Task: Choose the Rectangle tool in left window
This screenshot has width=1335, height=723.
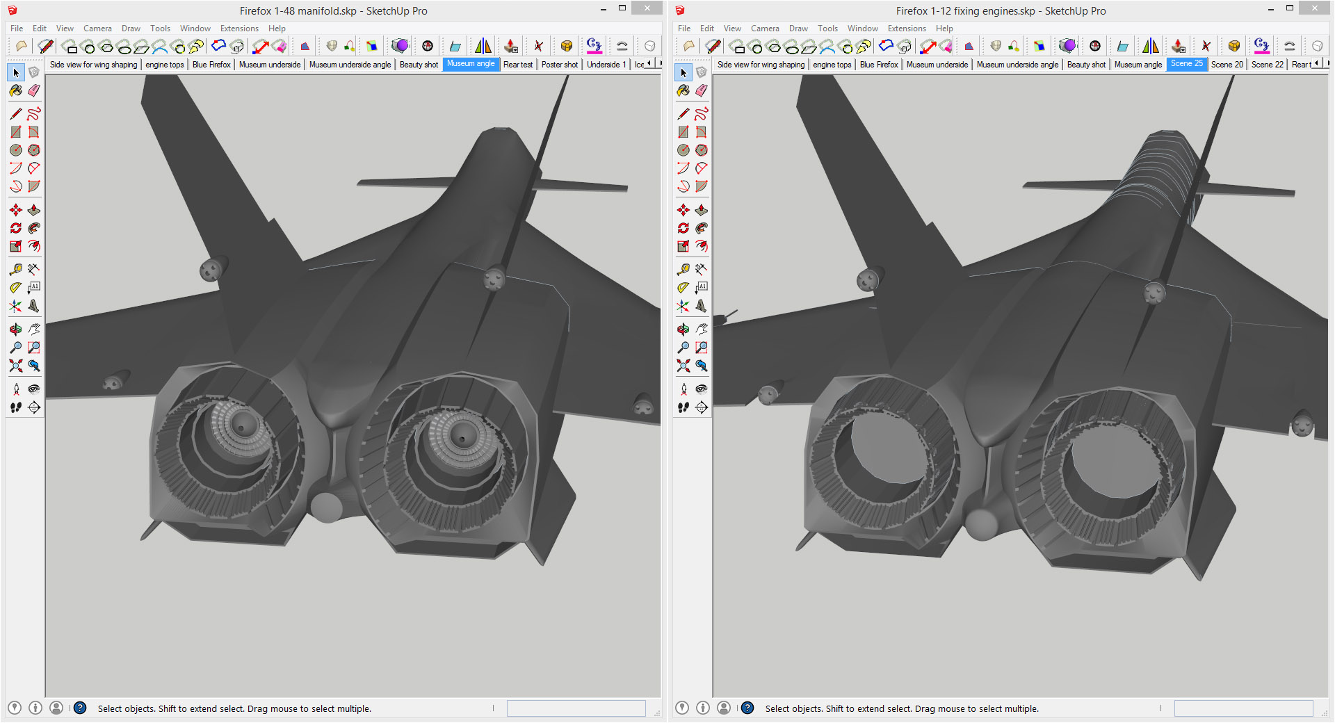Action: coord(16,132)
